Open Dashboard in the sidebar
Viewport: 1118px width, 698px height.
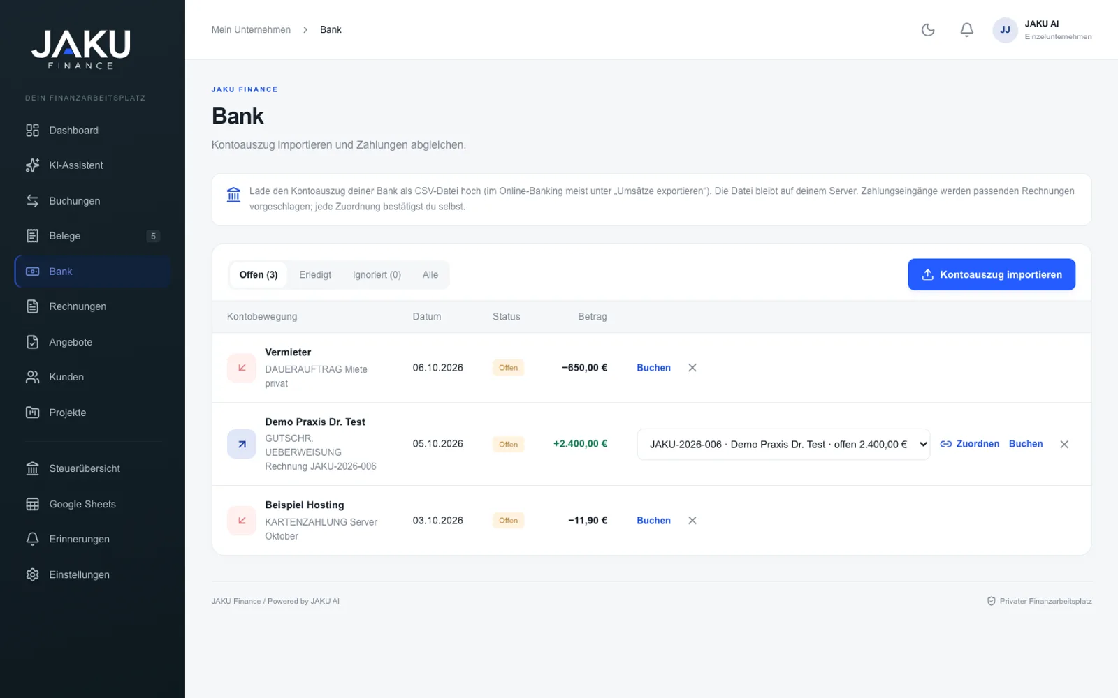tap(92, 131)
